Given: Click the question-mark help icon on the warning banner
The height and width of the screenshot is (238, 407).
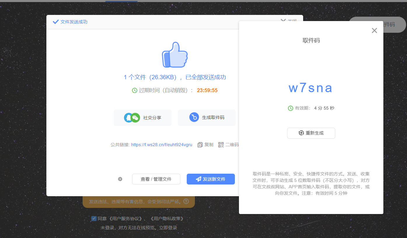Looking at the screenshot, I should coord(186,201).
